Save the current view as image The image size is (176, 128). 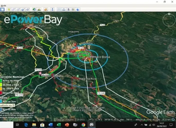[68, 9]
